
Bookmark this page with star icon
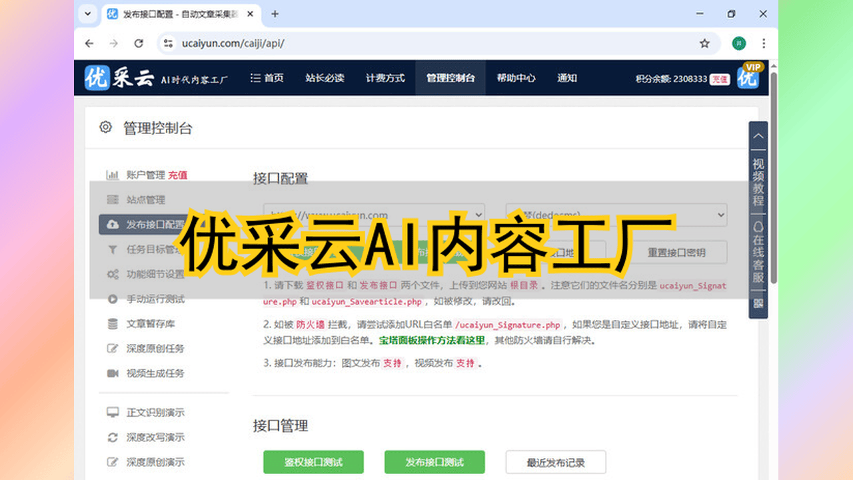coord(704,43)
